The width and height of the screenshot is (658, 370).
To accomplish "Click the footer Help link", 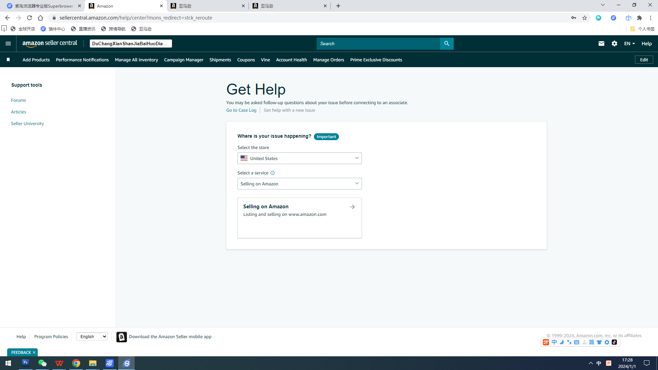I will click(x=21, y=337).
